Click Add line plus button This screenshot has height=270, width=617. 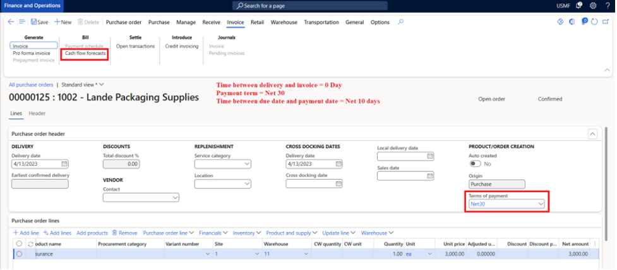click(26, 233)
